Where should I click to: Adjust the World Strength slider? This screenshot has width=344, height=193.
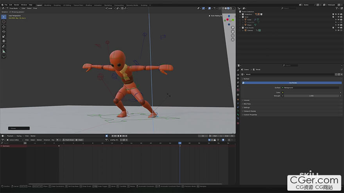(x=311, y=96)
